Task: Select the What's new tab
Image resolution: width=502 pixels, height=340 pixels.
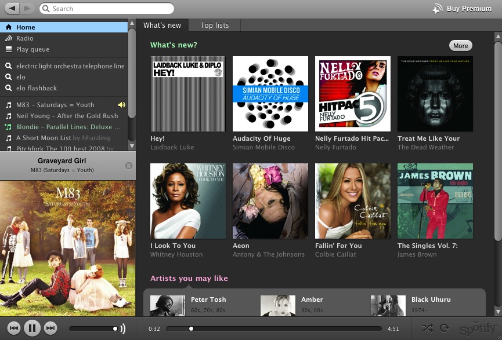Action: click(x=162, y=25)
